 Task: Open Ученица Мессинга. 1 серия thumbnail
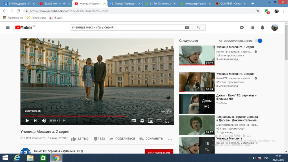(x=197, y=55)
